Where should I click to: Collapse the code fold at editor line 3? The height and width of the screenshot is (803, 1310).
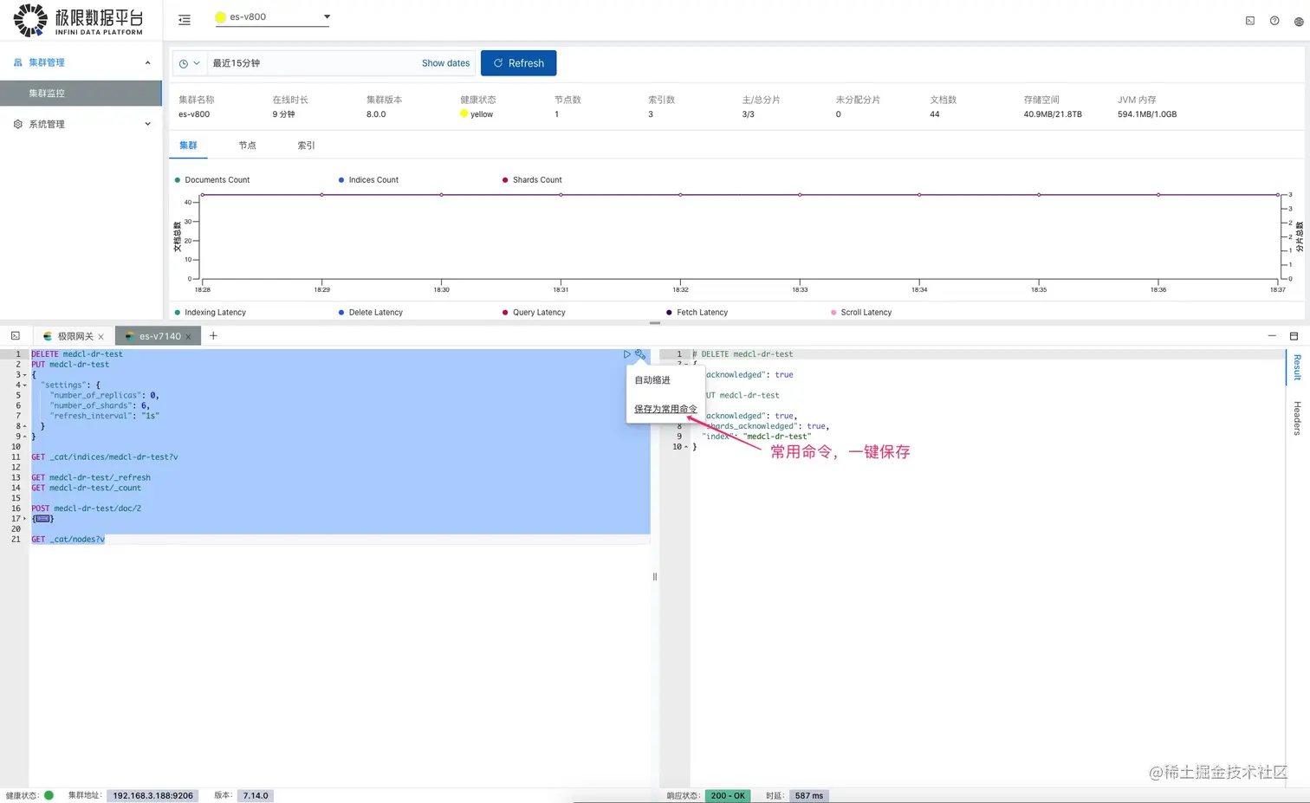25,375
